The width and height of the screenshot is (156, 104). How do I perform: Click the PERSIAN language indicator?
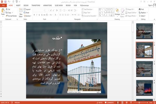(17, 103)
